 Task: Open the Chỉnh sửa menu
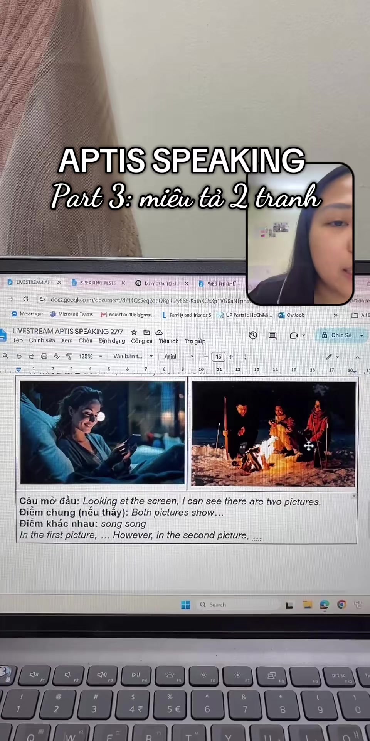(42, 340)
